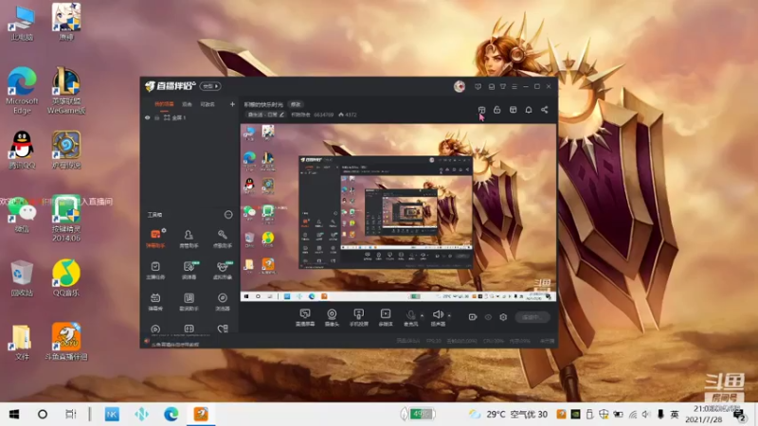Click the live preview thumbnail area
The height and width of the screenshot is (426, 758).
click(x=398, y=213)
